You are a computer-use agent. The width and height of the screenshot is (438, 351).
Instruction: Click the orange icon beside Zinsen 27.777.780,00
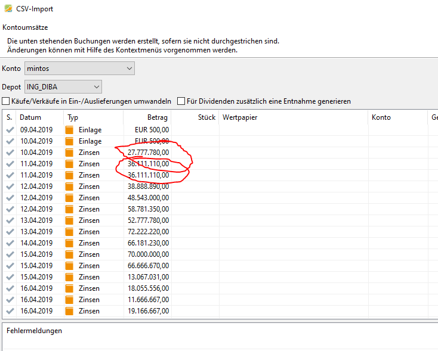tap(70, 153)
